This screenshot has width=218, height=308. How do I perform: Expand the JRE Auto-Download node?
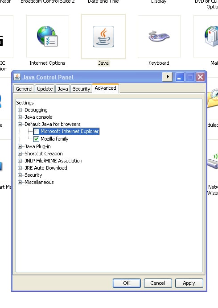20,168
